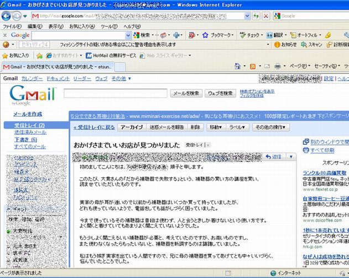Open the お気に入り(A) menu
This screenshot has height=278, width=349.
82,27
